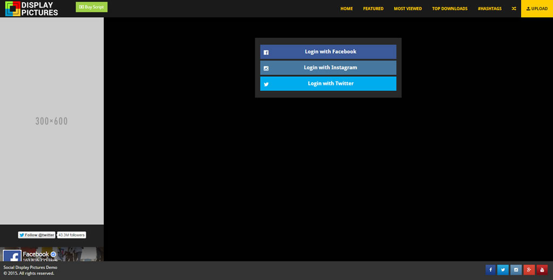Click the yellow UPLOAD button

(537, 9)
